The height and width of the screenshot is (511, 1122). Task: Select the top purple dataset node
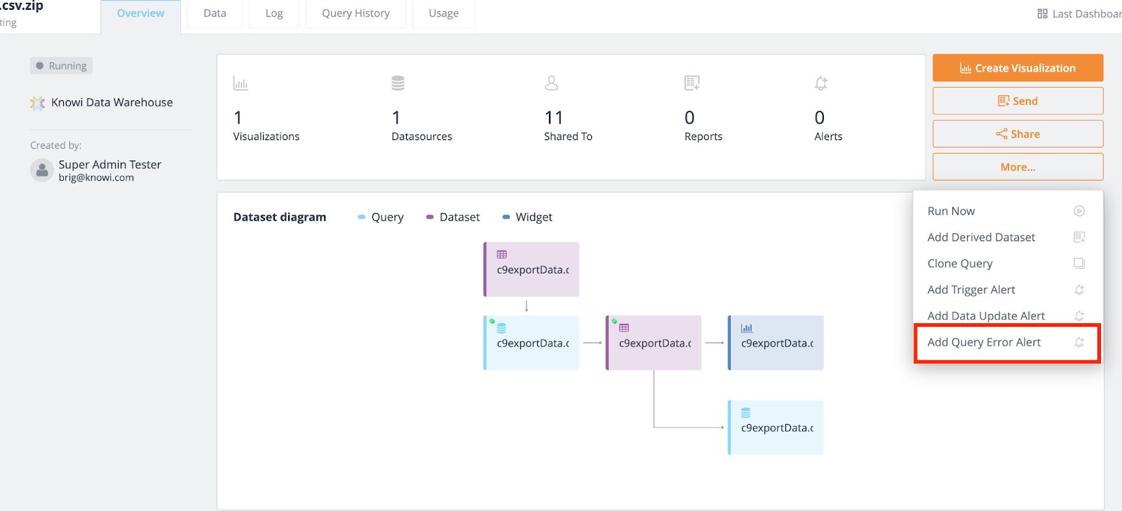pos(532,269)
